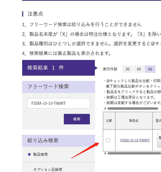Click the 絞り込み検索 section header
Screen dimensions: 161x172
coord(58,141)
